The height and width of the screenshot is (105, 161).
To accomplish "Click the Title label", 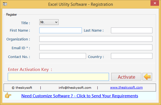I will pyautogui.click(x=25, y=23).
